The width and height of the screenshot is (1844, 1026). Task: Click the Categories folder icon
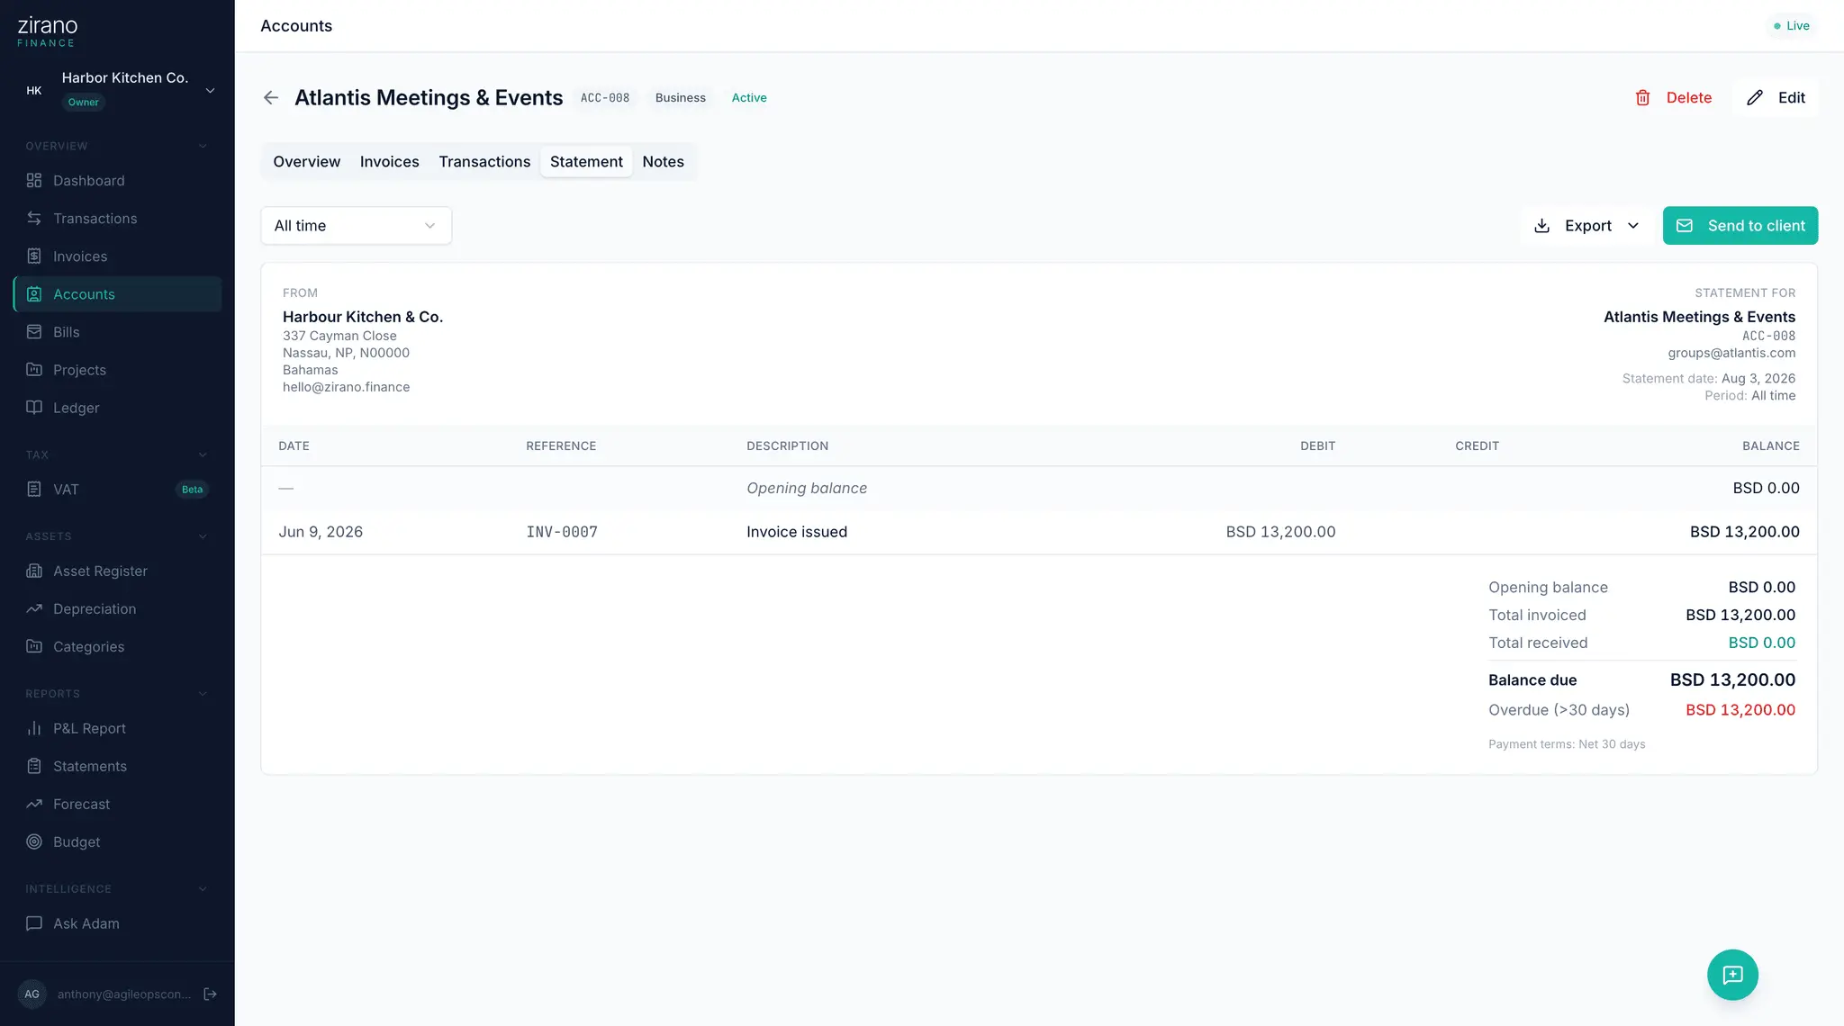[x=34, y=647]
